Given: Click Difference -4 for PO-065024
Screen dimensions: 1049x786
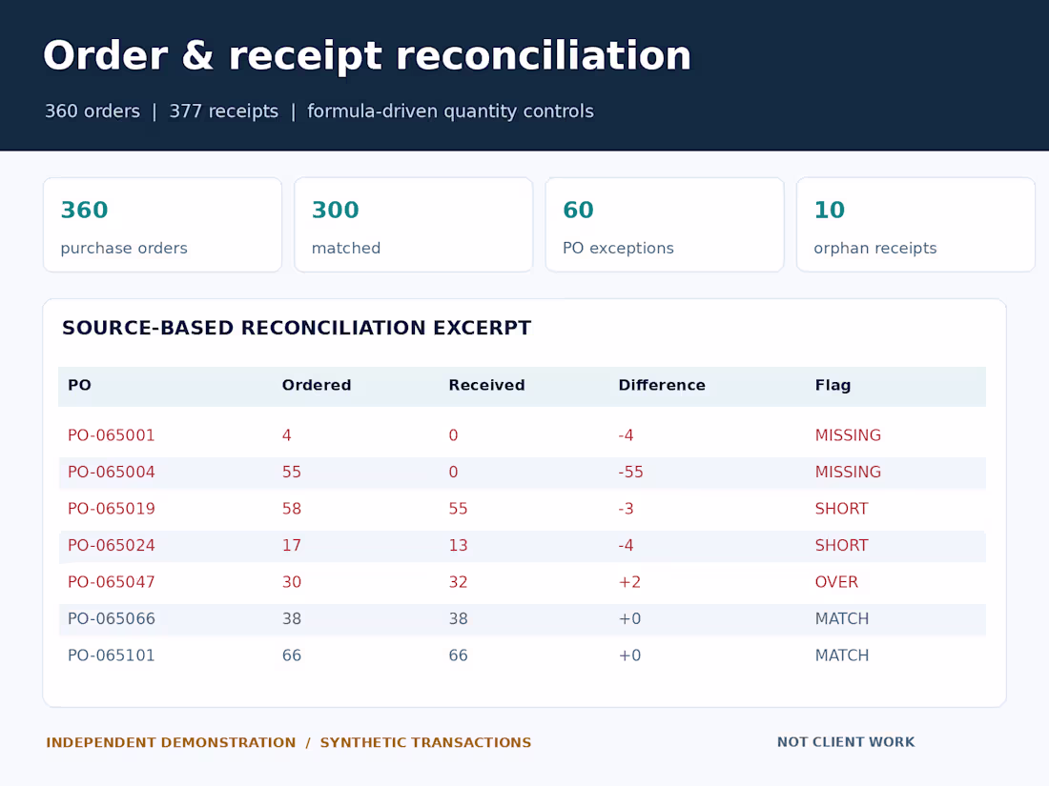Looking at the screenshot, I should [x=626, y=545].
